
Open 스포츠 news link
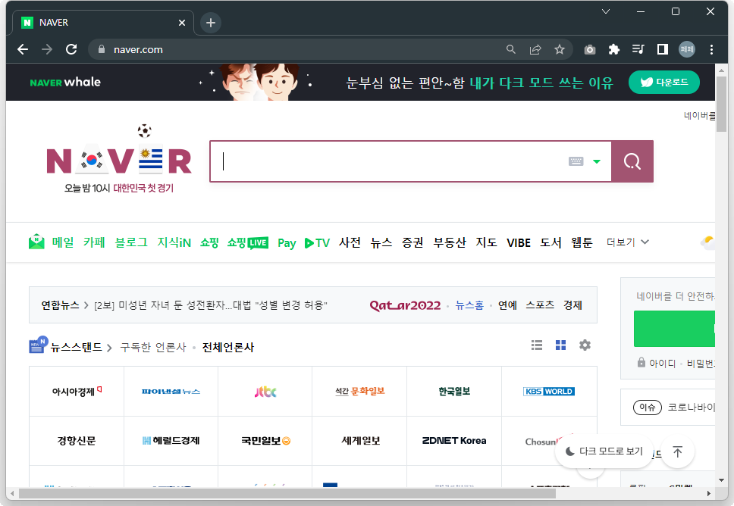540,305
